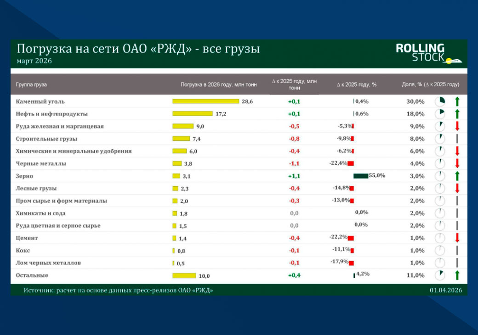Select Доля, % column header
The height and width of the screenshot is (335, 478).
coord(431,84)
